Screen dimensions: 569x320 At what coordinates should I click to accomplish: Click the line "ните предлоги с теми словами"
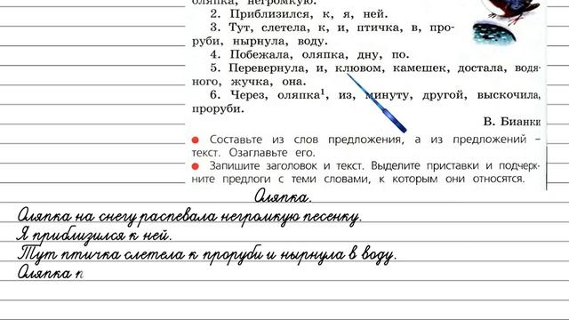(358, 180)
